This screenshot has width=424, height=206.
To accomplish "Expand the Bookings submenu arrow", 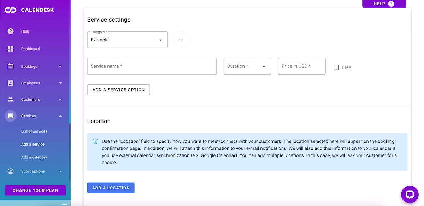I will click(60, 66).
